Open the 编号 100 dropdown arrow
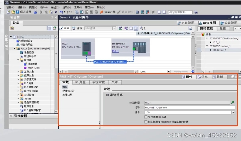 click(233, 112)
